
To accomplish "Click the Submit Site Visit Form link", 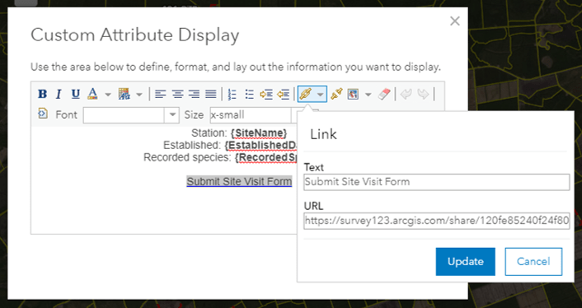I will pyautogui.click(x=239, y=182).
